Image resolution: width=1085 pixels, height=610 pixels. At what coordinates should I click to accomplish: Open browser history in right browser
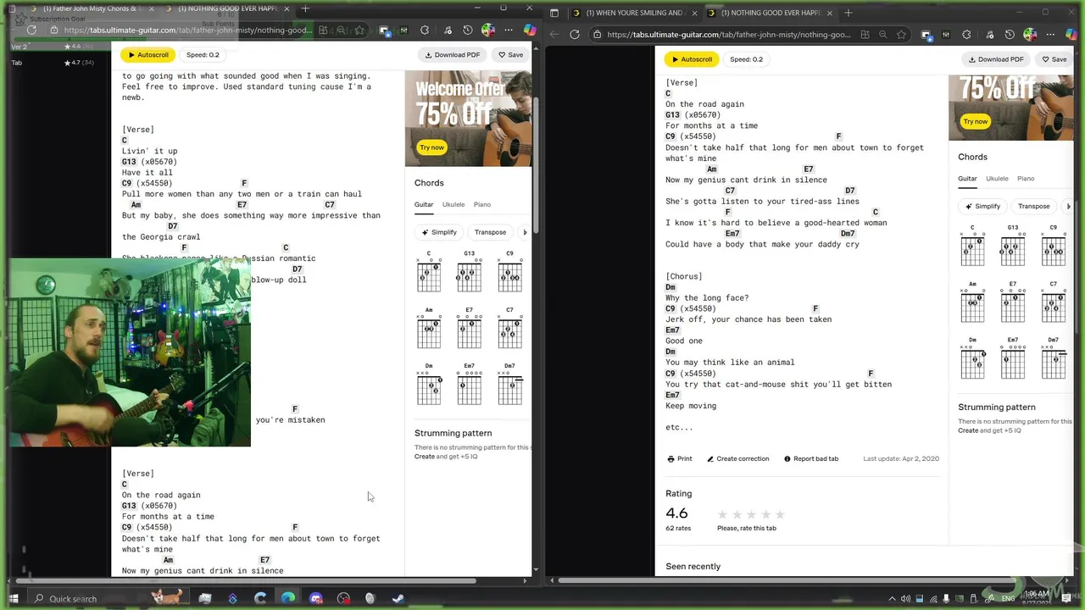[1010, 35]
